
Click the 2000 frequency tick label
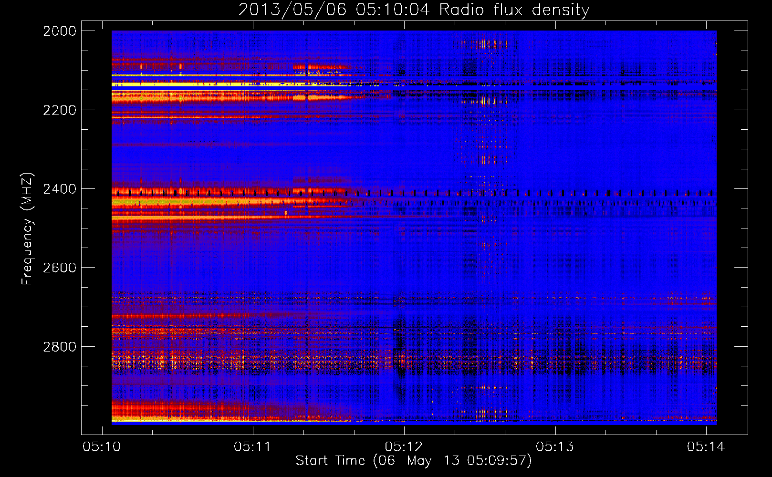pos(60,31)
